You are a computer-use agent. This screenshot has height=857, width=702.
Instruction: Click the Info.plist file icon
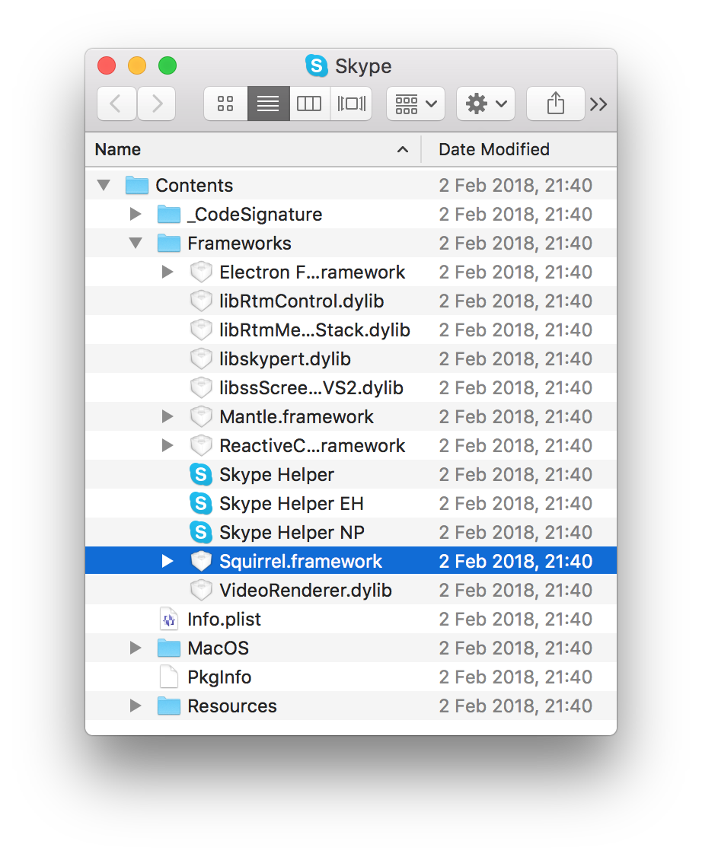click(x=168, y=620)
